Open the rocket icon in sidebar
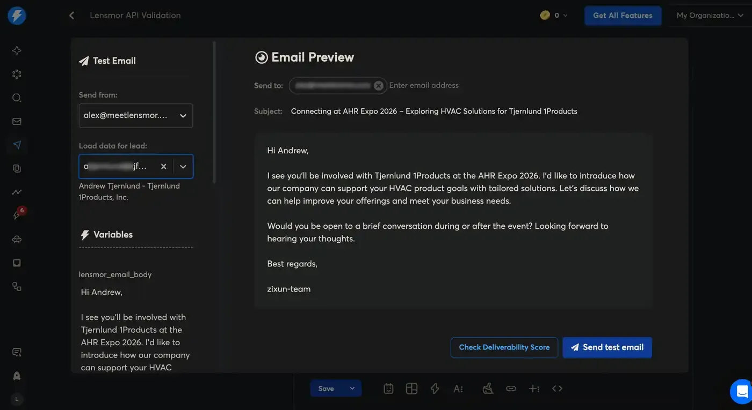The image size is (752, 410). point(17,376)
